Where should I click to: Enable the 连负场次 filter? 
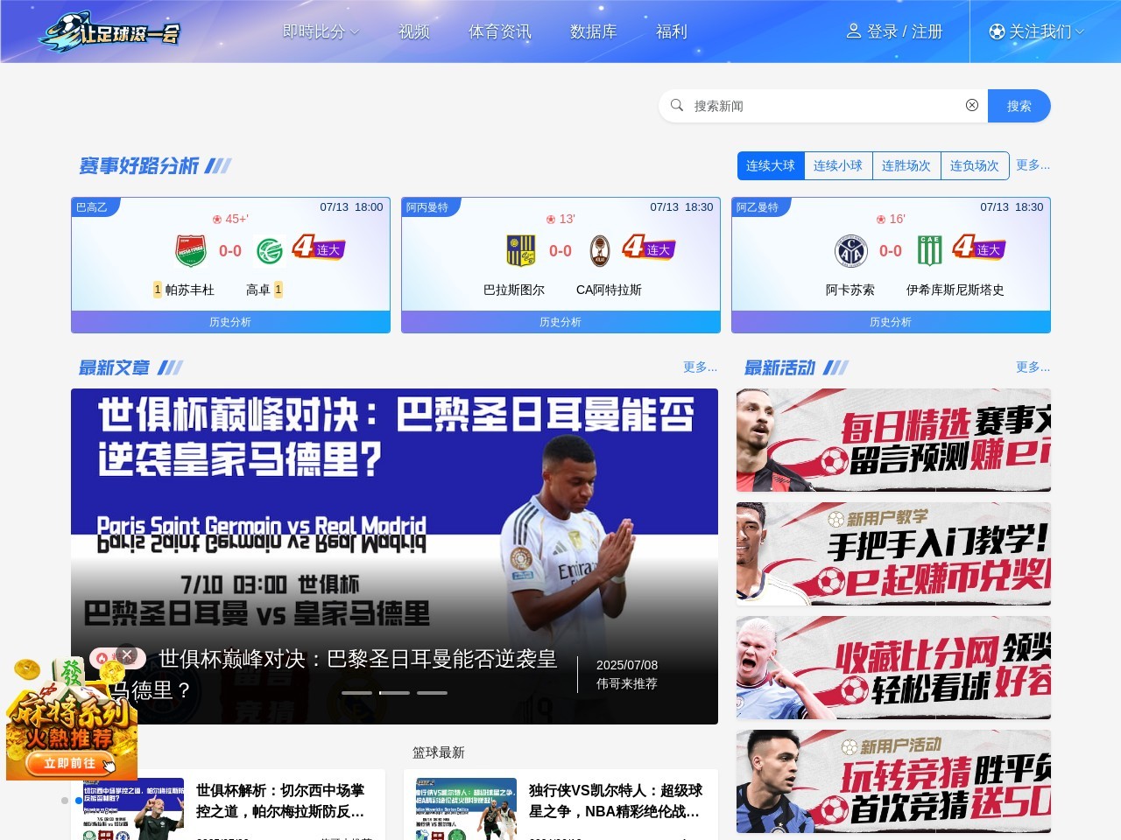point(976,165)
